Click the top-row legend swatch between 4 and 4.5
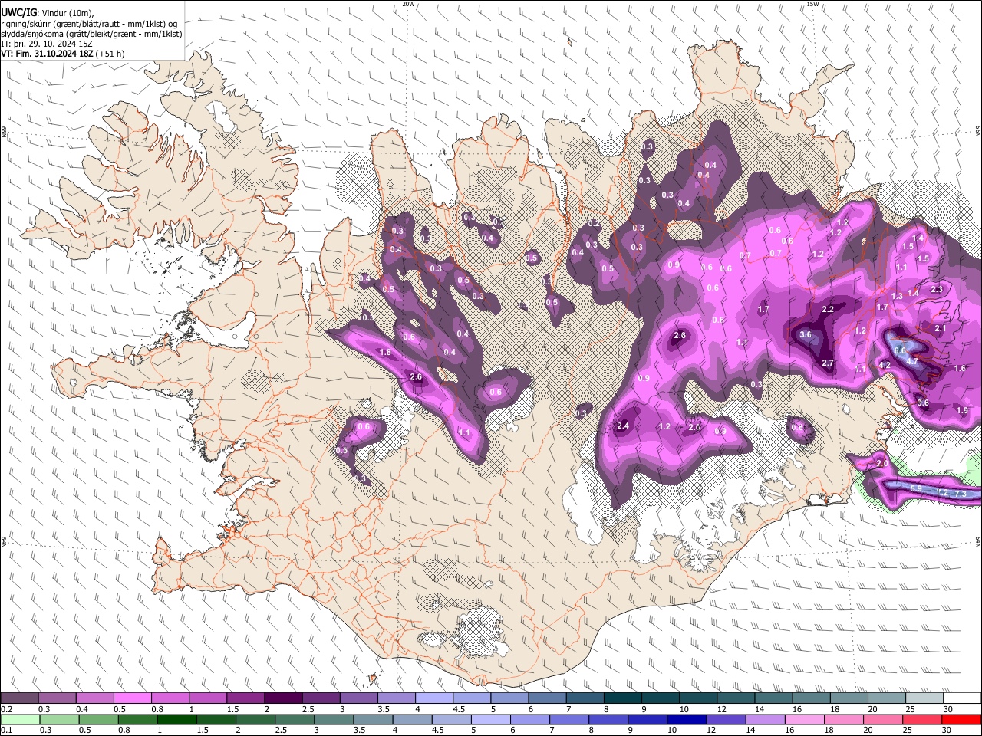Image resolution: width=982 pixels, height=736 pixels. tap(433, 698)
